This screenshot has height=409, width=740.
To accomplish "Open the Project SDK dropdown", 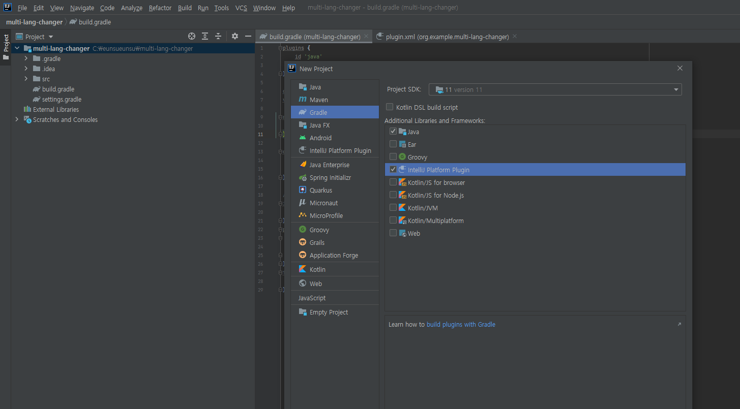I will coord(555,89).
